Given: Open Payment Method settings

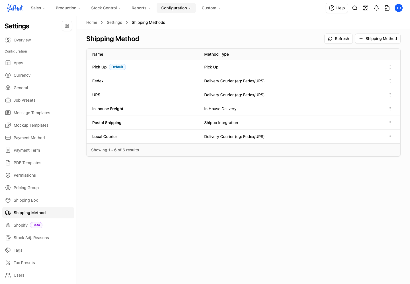Looking at the screenshot, I should tap(38, 138).
